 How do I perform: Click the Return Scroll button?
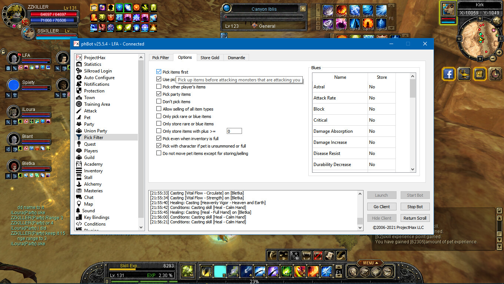[415, 218]
